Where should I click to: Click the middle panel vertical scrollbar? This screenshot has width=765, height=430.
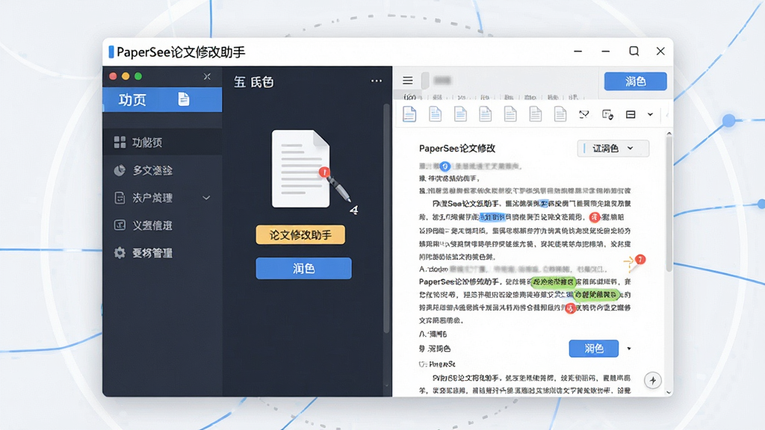point(386,219)
